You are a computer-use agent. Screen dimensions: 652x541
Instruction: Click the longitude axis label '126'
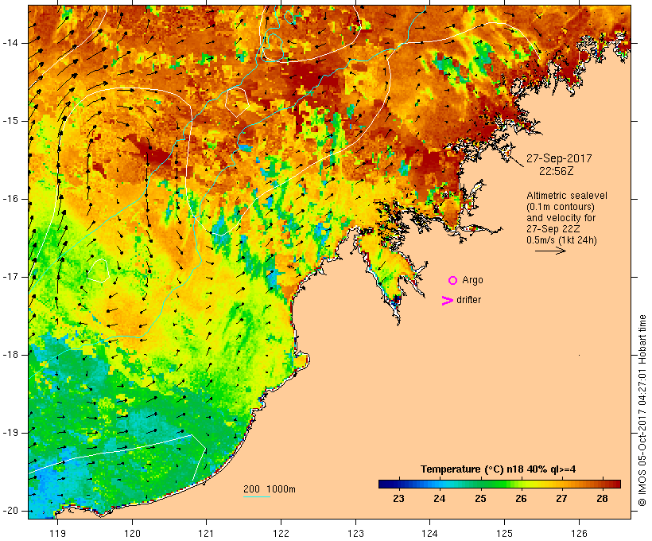coord(579,533)
